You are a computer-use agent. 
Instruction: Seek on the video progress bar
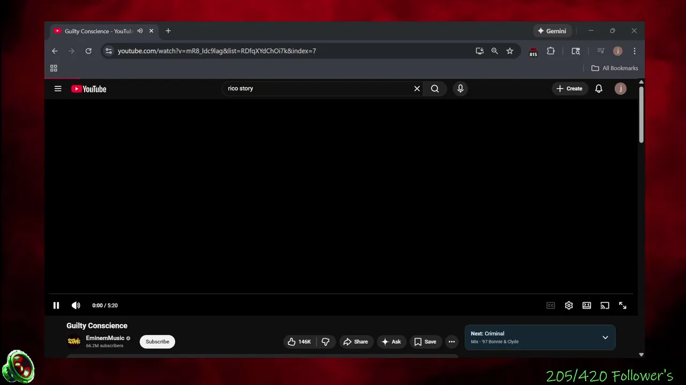tap(341, 294)
